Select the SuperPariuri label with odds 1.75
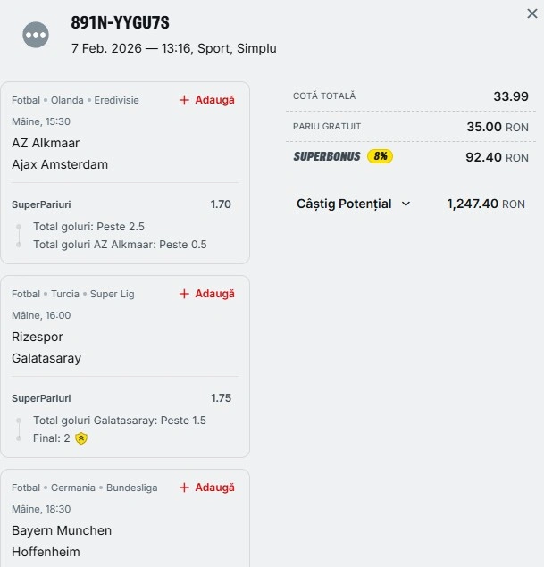The height and width of the screenshot is (567, 544). click(41, 398)
